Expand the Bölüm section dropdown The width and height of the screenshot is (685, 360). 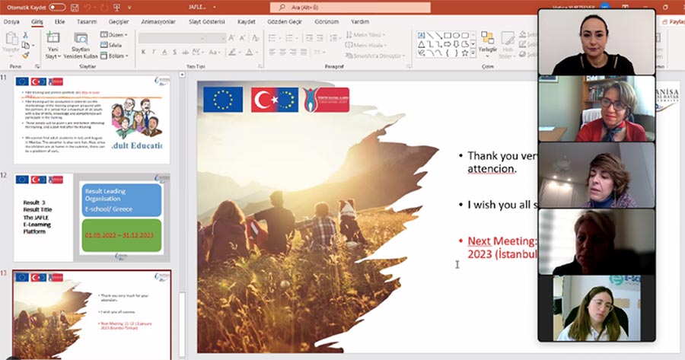tap(116, 56)
